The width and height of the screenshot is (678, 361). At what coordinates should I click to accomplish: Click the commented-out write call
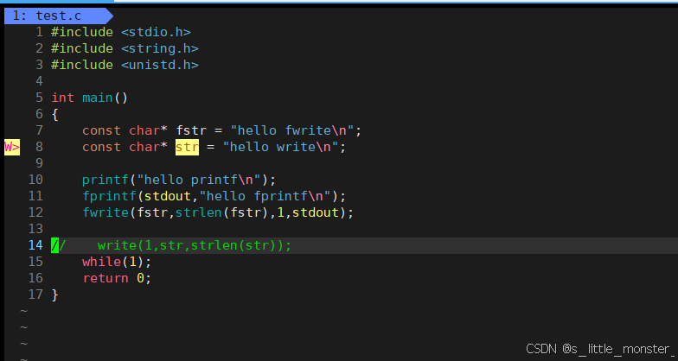[x=194, y=245]
